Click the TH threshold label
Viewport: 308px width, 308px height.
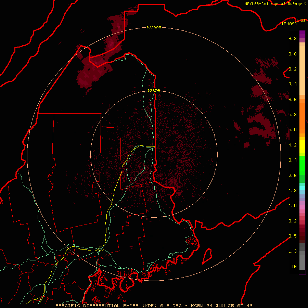coord(294,267)
